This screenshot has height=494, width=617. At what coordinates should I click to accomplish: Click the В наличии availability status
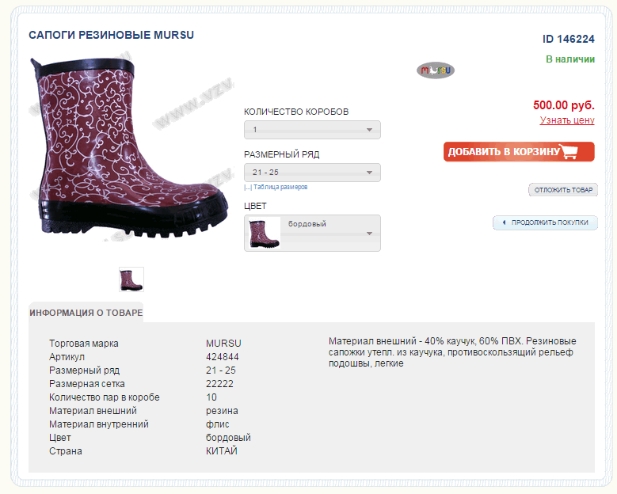click(x=569, y=59)
